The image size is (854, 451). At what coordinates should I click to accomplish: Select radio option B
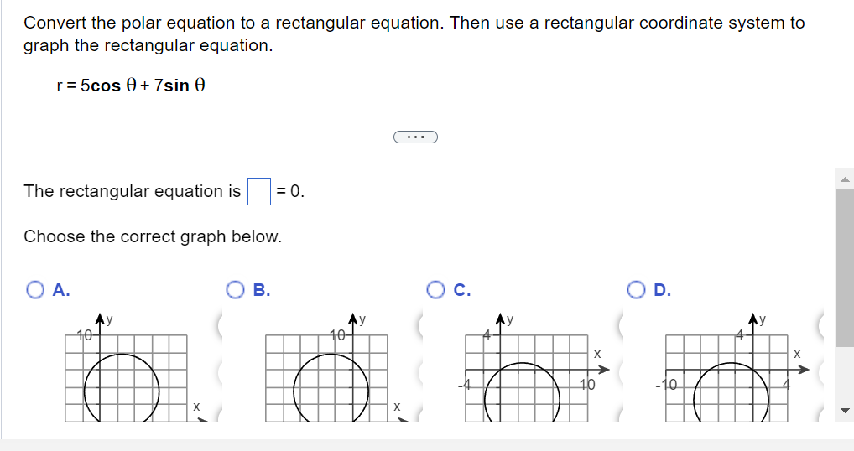[235, 290]
